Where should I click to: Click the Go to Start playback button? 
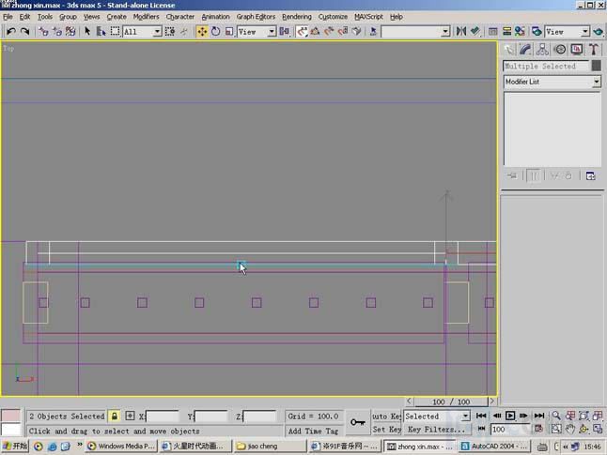[481, 416]
